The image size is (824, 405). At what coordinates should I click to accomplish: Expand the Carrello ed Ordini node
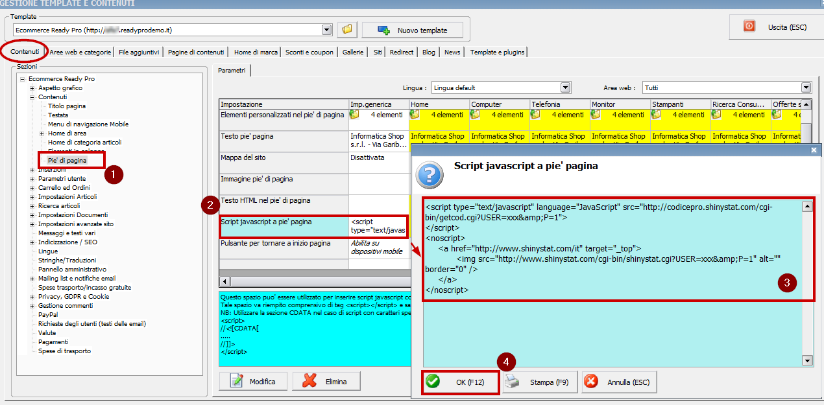tap(32, 188)
